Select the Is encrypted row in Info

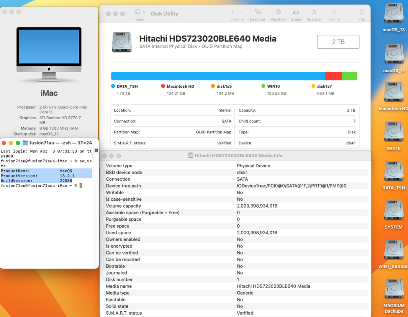click(x=236, y=246)
